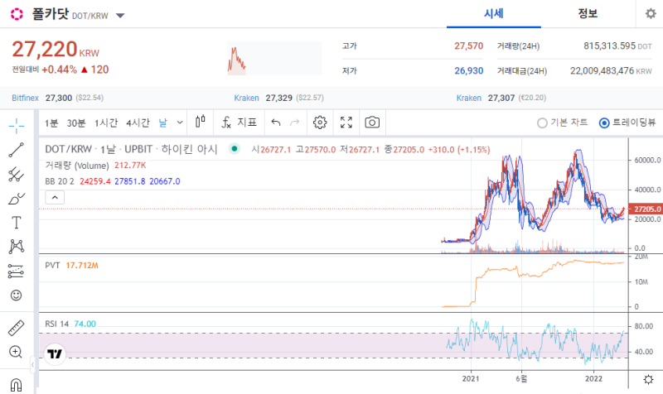Click the 2022 time axis label

coord(593,379)
